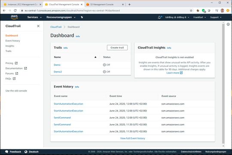Open the Documentation sidebar link
The image size is (232, 155).
click(14, 68)
